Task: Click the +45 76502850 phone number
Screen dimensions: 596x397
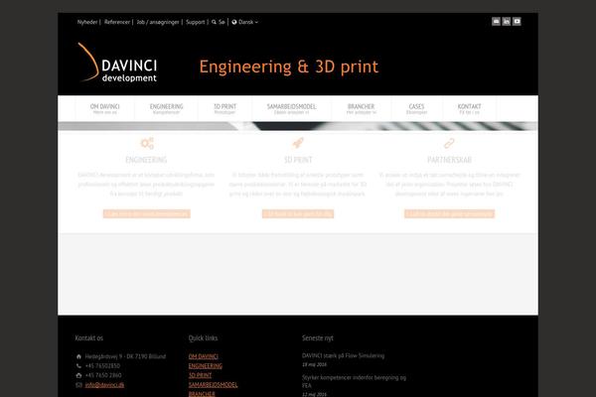Action: 102,366
